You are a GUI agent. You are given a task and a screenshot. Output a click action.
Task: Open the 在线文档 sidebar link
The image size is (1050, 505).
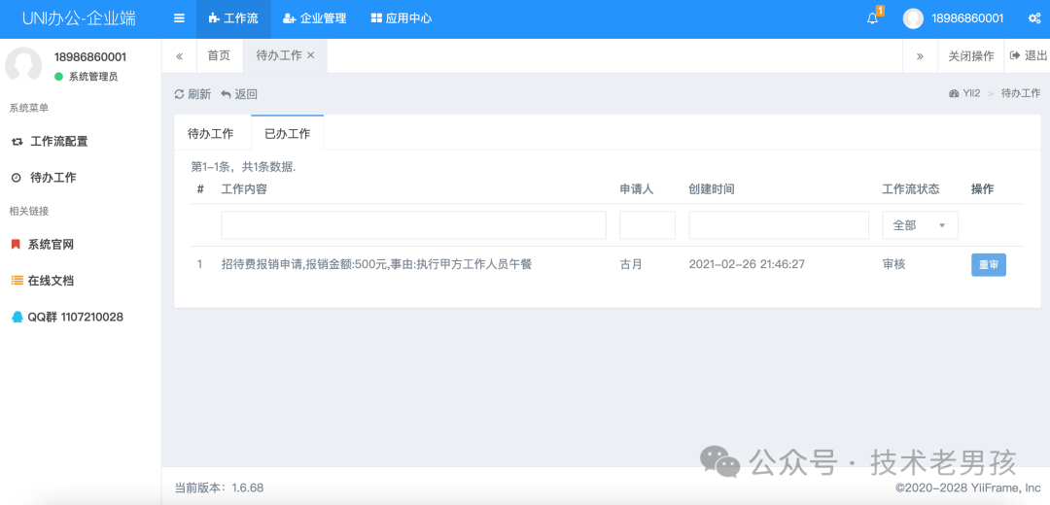point(51,281)
